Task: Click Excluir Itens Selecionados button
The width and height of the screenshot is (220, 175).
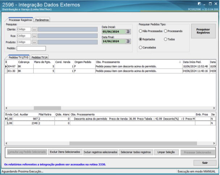Action: click(x=65, y=152)
